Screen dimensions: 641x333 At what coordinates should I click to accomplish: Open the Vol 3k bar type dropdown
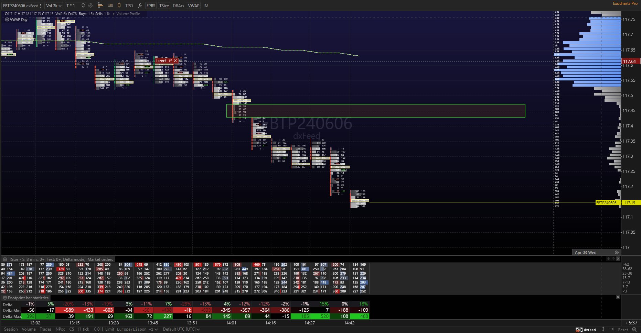[x=54, y=6]
